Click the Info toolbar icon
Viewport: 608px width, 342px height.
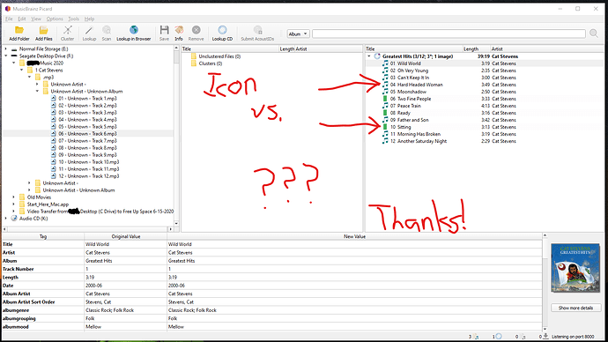click(x=179, y=30)
